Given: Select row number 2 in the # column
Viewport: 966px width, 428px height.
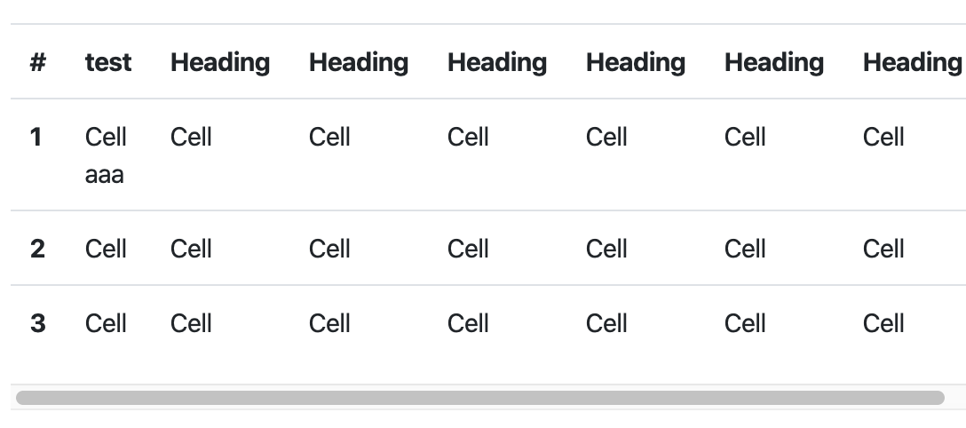Looking at the screenshot, I should click(x=37, y=249).
